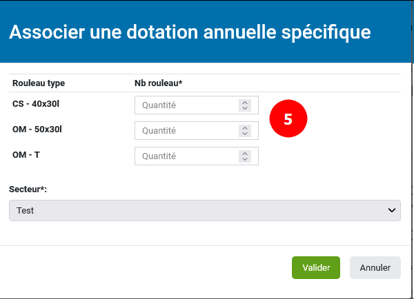Decrement the OM - 50x30l quantity spinner
Image resolution: width=414 pixels, height=299 pixels.
[x=244, y=134]
